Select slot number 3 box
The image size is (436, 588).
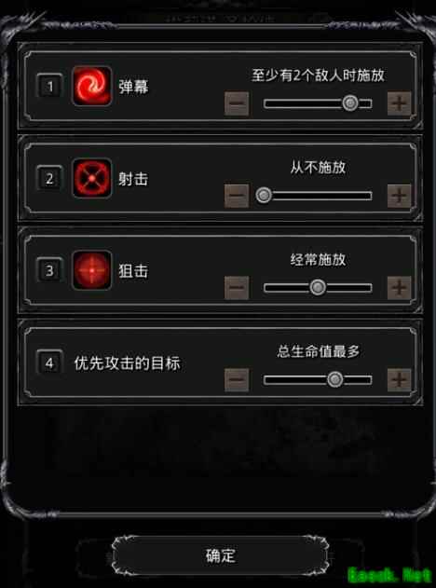[49, 270]
